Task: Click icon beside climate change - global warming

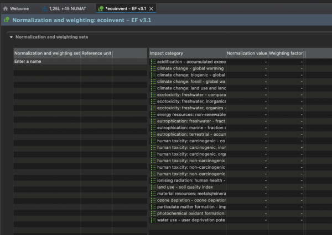Action: (x=153, y=68)
